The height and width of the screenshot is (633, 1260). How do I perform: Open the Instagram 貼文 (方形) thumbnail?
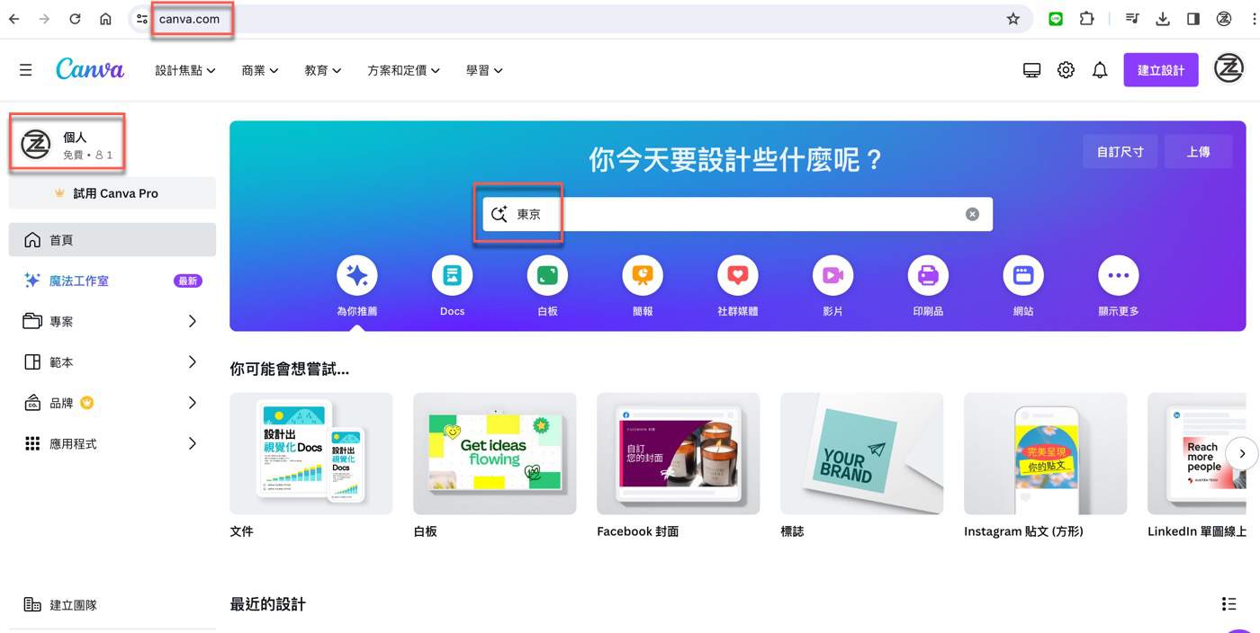(1046, 453)
